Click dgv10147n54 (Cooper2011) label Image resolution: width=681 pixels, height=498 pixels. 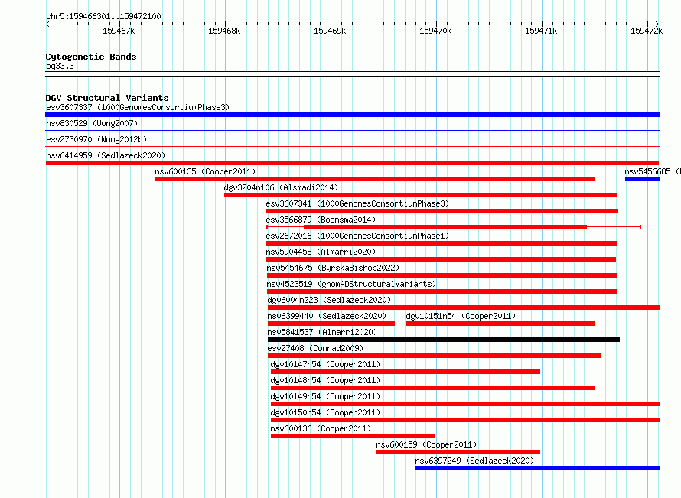[325, 364]
